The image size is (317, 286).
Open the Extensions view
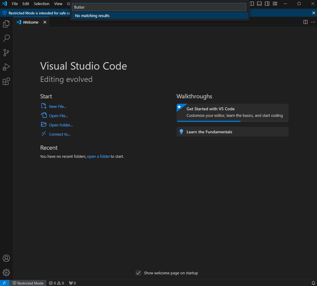pyautogui.click(x=6, y=81)
